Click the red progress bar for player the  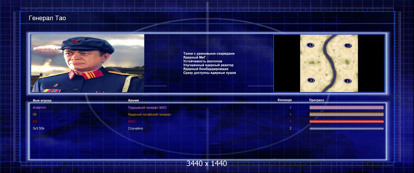pyautogui.click(x=347, y=121)
